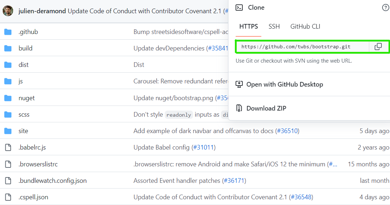Open pull request #31011 link
Screen dimensions: 390x205
(x=203, y=147)
